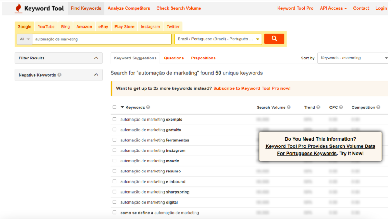The height and width of the screenshot is (219, 391).
Task: Click the help icon beside CPC column
Action: 341,107
